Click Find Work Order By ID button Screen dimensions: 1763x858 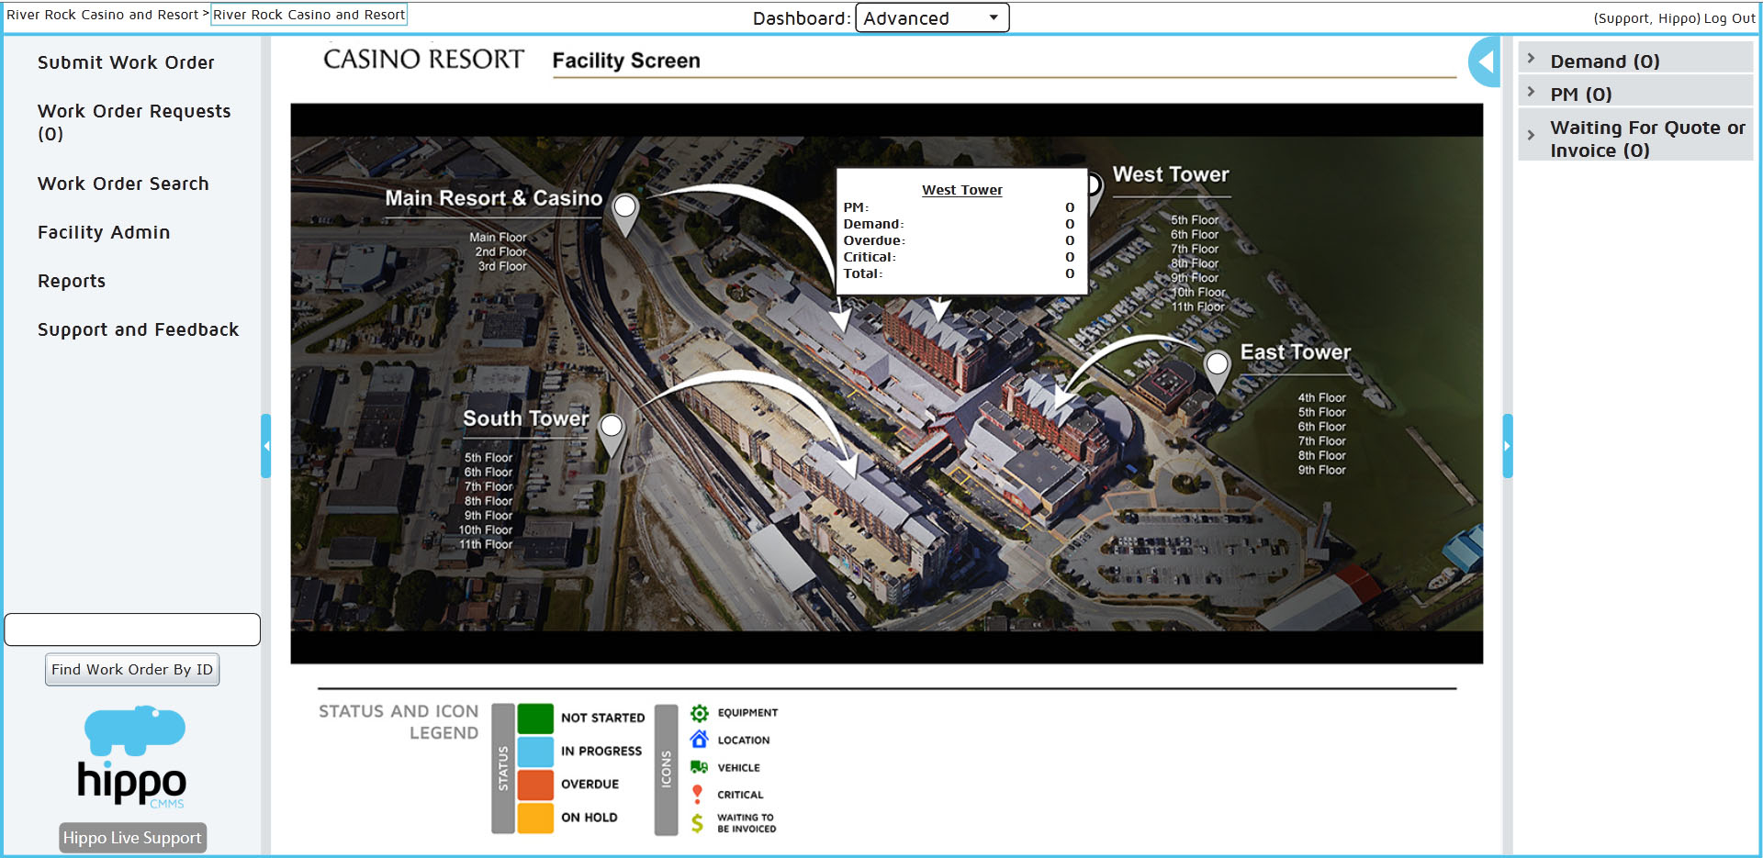(132, 670)
